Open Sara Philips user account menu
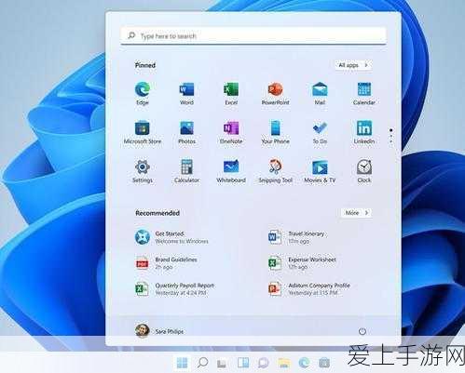The height and width of the screenshot is (373, 465). [159, 331]
